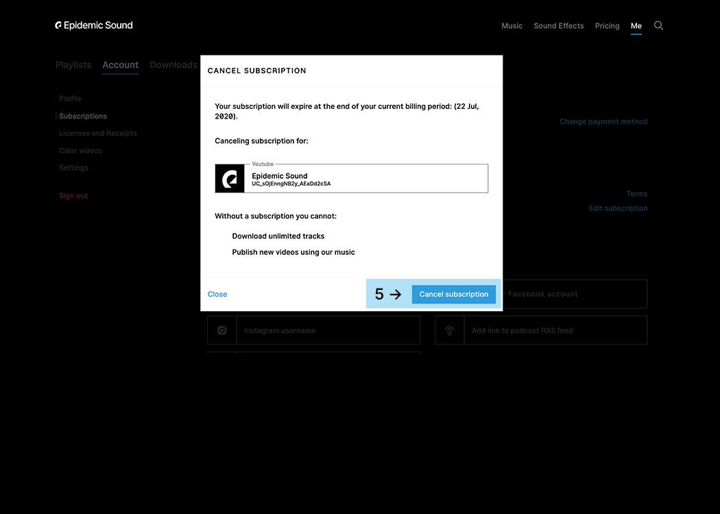This screenshot has width=720, height=514.
Task: Select the Me menu item
Action: [636, 26]
